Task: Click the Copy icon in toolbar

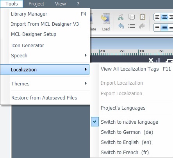Action: tap(132, 17)
